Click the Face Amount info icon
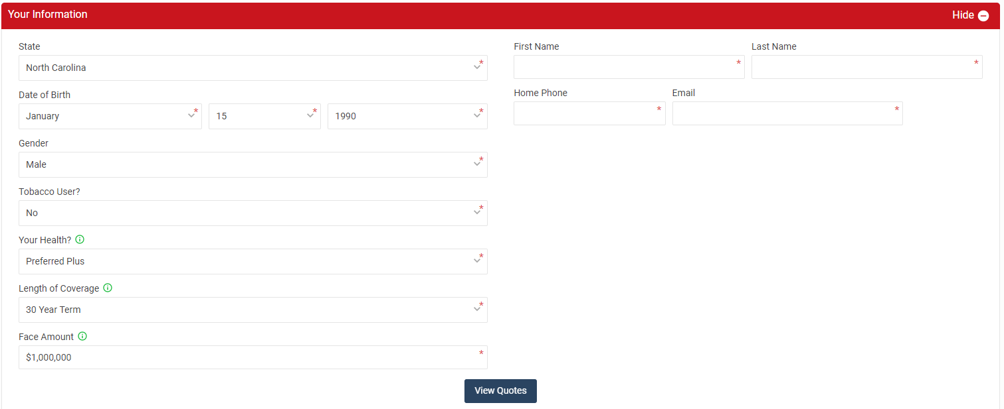 [82, 336]
